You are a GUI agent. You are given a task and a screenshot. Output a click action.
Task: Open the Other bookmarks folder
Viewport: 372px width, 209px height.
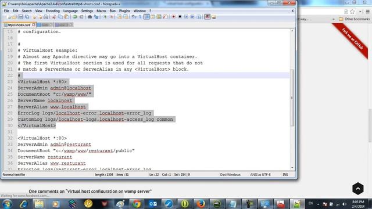354,19
